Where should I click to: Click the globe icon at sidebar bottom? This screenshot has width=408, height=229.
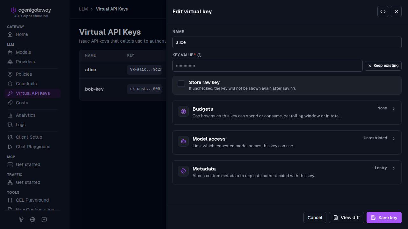click(33, 219)
